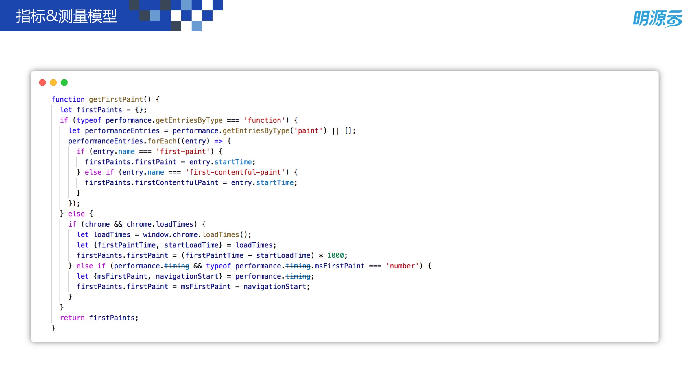Click the string 'number' in the code

tap(402, 266)
